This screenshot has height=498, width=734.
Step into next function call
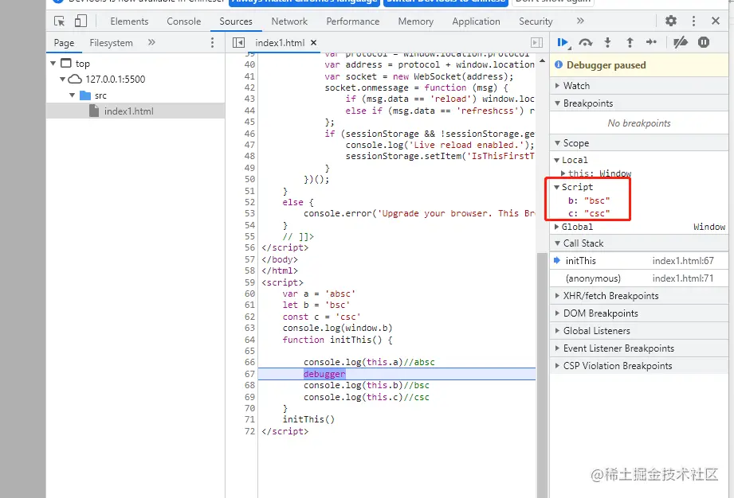pos(607,42)
